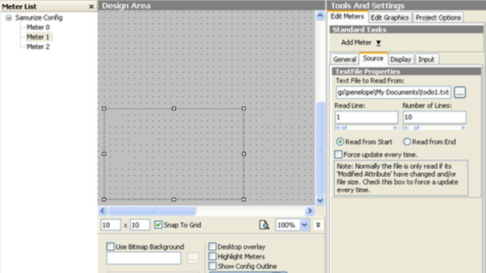
Task: Enable Show Config Outline
Action: 213,266
